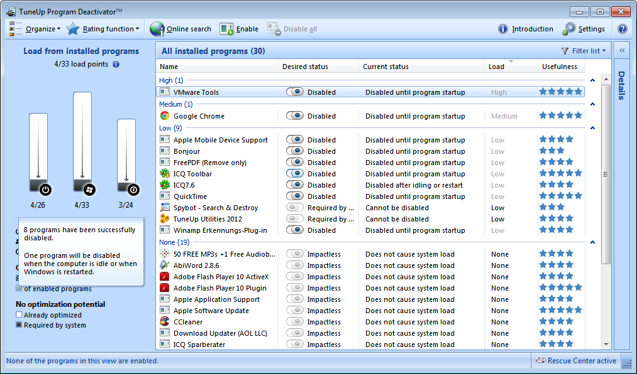Collapse the High category section
The height and width of the screenshot is (374, 637).
click(x=592, y=80)
